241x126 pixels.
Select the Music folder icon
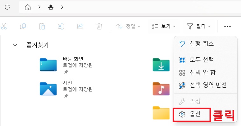coord(161,89)
